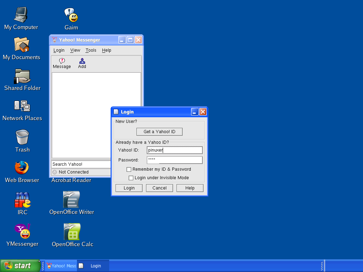Click the Not Connected status text
The height and width of the screenshot is (272, 363).
(x=74, y=172)
